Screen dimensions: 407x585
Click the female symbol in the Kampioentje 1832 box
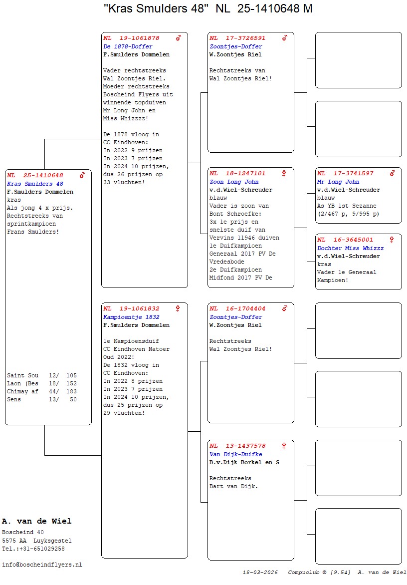(178, 308)
